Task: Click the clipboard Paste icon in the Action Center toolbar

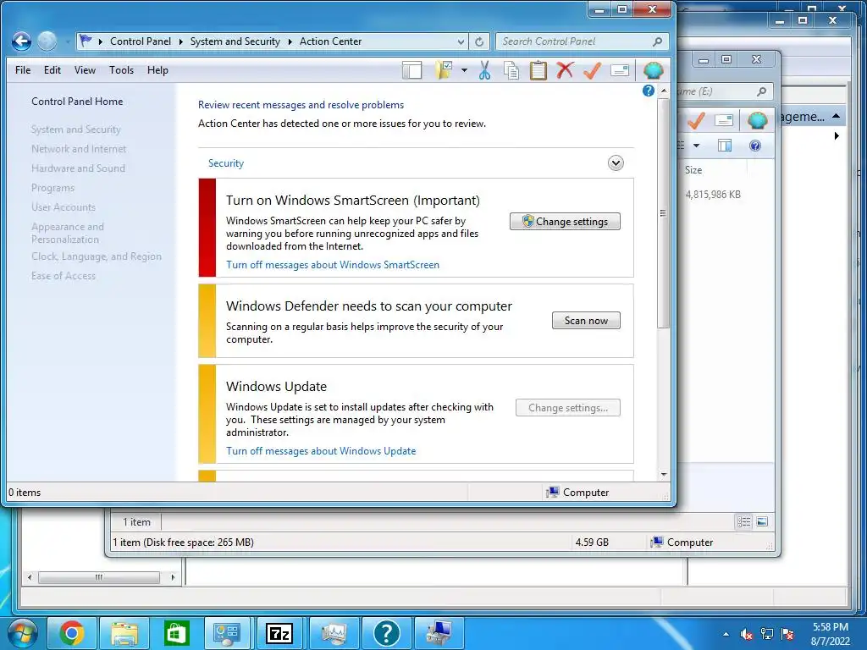Action: (538, 70)
